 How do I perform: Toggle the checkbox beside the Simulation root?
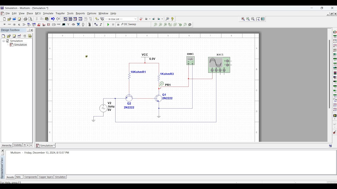point(8,41)
